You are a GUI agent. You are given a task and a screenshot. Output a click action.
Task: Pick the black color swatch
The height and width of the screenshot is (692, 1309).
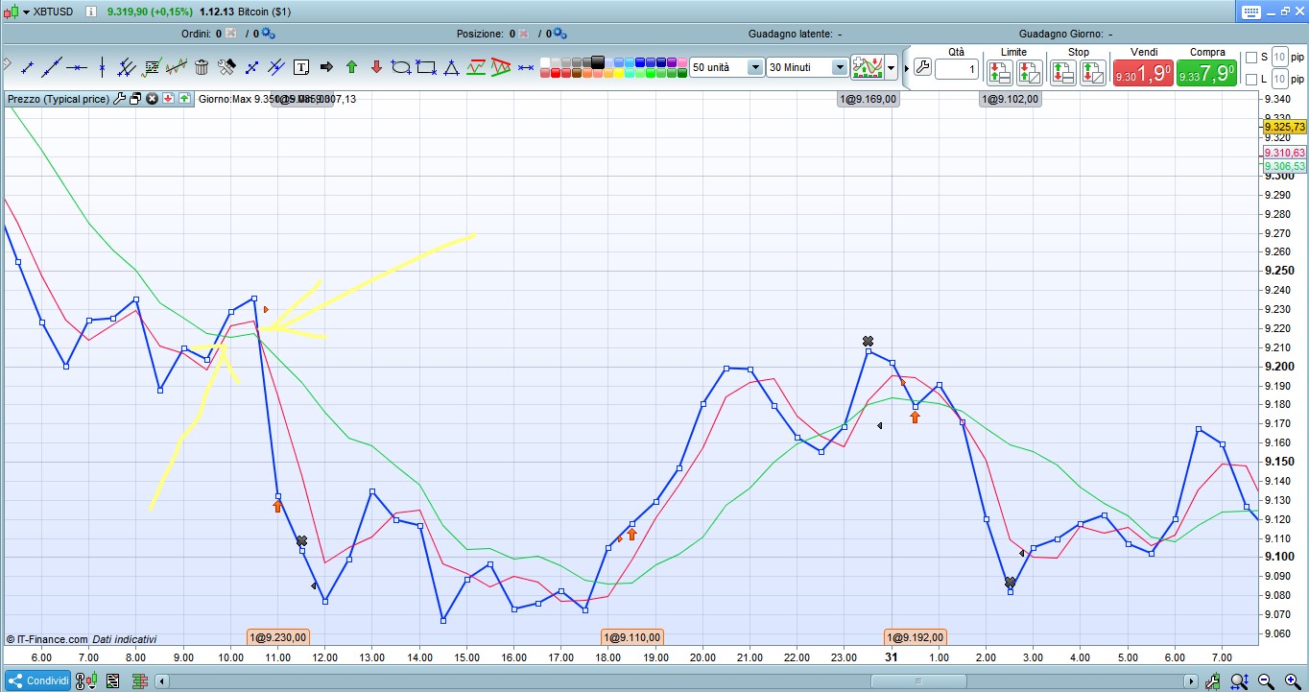(x=598, y=62)
